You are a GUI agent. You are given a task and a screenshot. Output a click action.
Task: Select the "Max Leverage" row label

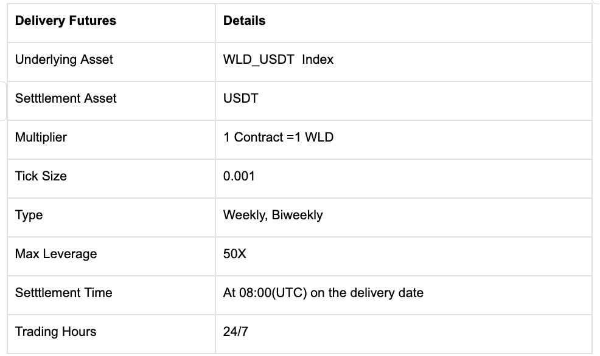[56, 254]
